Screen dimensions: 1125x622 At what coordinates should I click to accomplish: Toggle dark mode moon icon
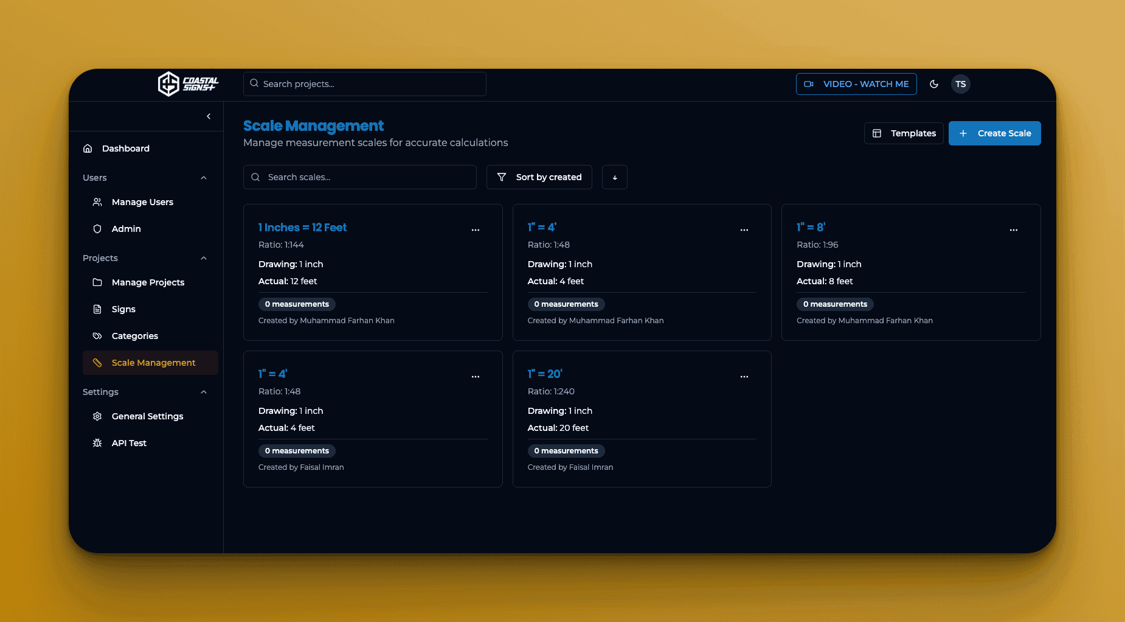(934, 84)
